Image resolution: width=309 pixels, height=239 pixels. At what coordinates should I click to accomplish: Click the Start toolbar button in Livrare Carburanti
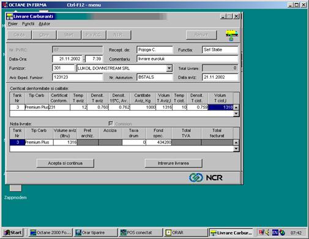pos(69,35)
